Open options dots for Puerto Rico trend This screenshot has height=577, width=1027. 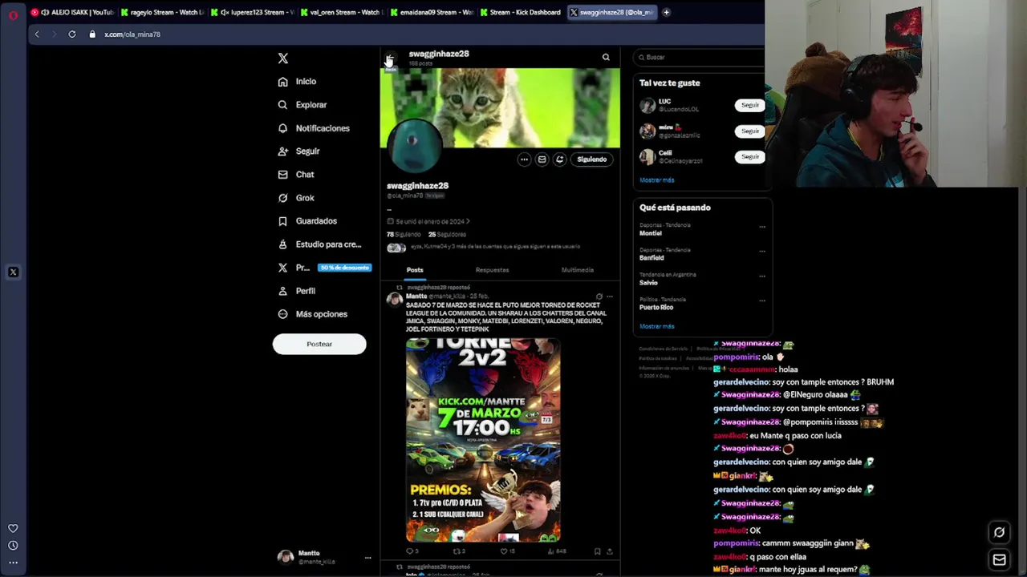(x=762, y=301)
